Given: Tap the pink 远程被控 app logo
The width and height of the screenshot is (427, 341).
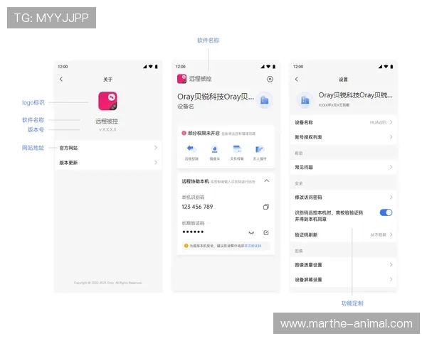Looking at the screenshot, I should (107, 101).
